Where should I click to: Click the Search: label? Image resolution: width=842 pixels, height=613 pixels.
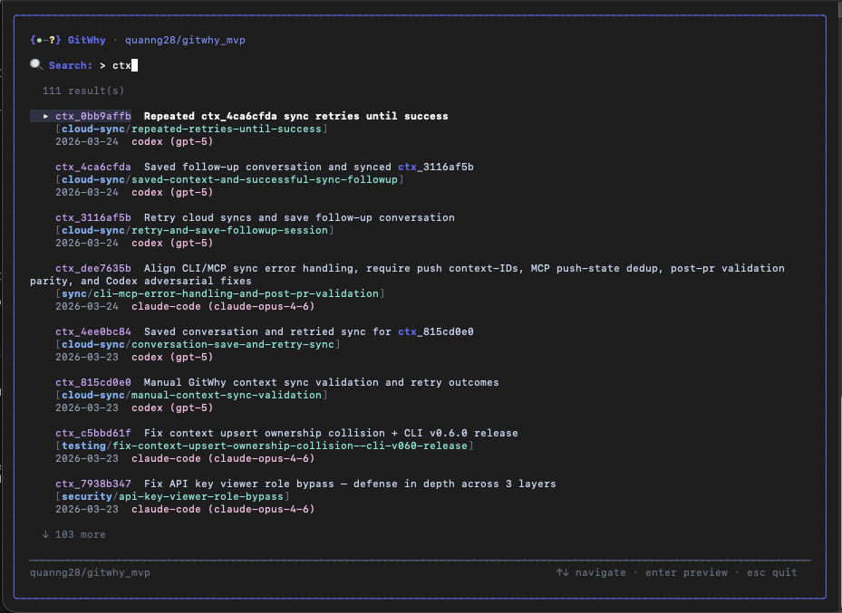71,65
